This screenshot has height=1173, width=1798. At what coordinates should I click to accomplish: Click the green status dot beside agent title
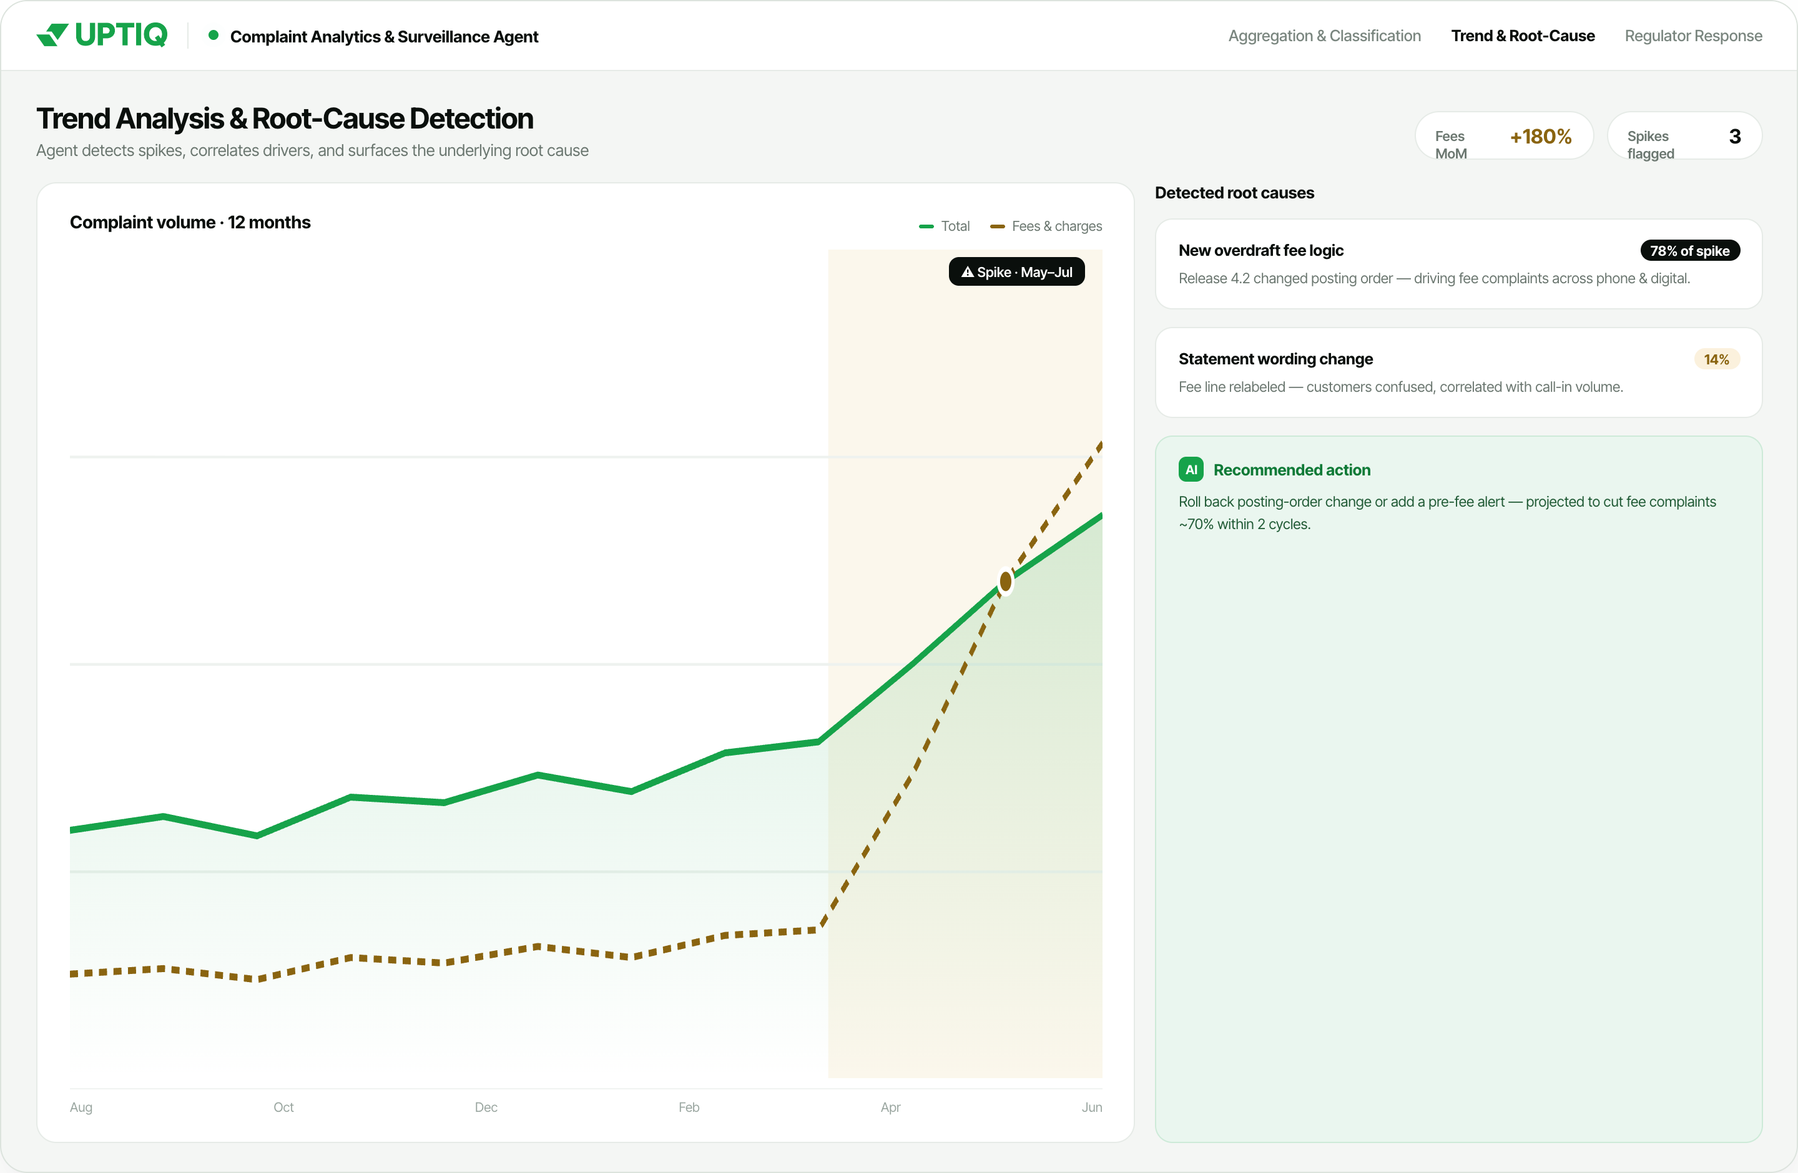214,35
